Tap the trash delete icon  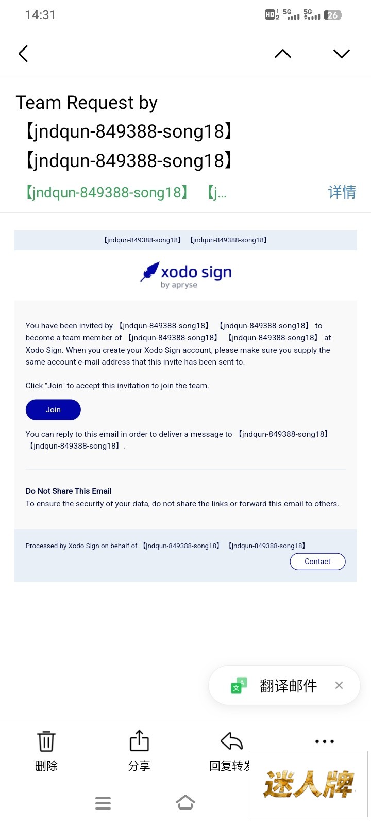[46, 741]
